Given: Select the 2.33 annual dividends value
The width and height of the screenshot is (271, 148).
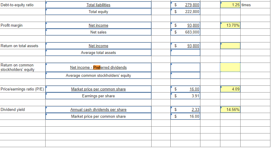Looking at the screenshot, I should pyautogui.click(x=185, y=110).
